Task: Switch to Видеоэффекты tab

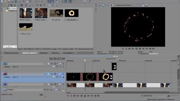Action: [69, 53]
